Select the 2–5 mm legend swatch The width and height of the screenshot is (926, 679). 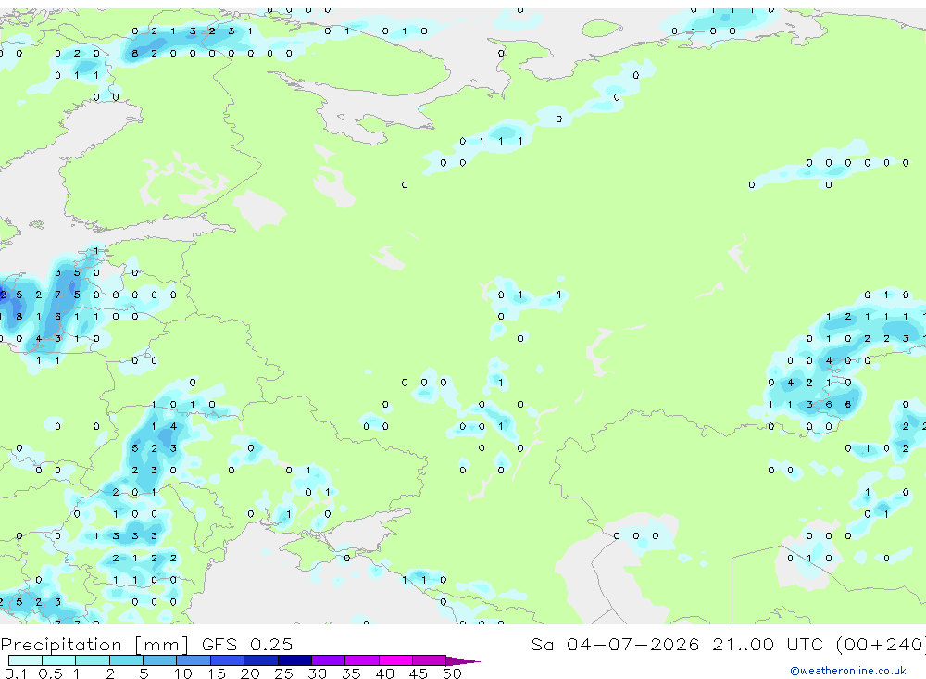pos(126,660)
